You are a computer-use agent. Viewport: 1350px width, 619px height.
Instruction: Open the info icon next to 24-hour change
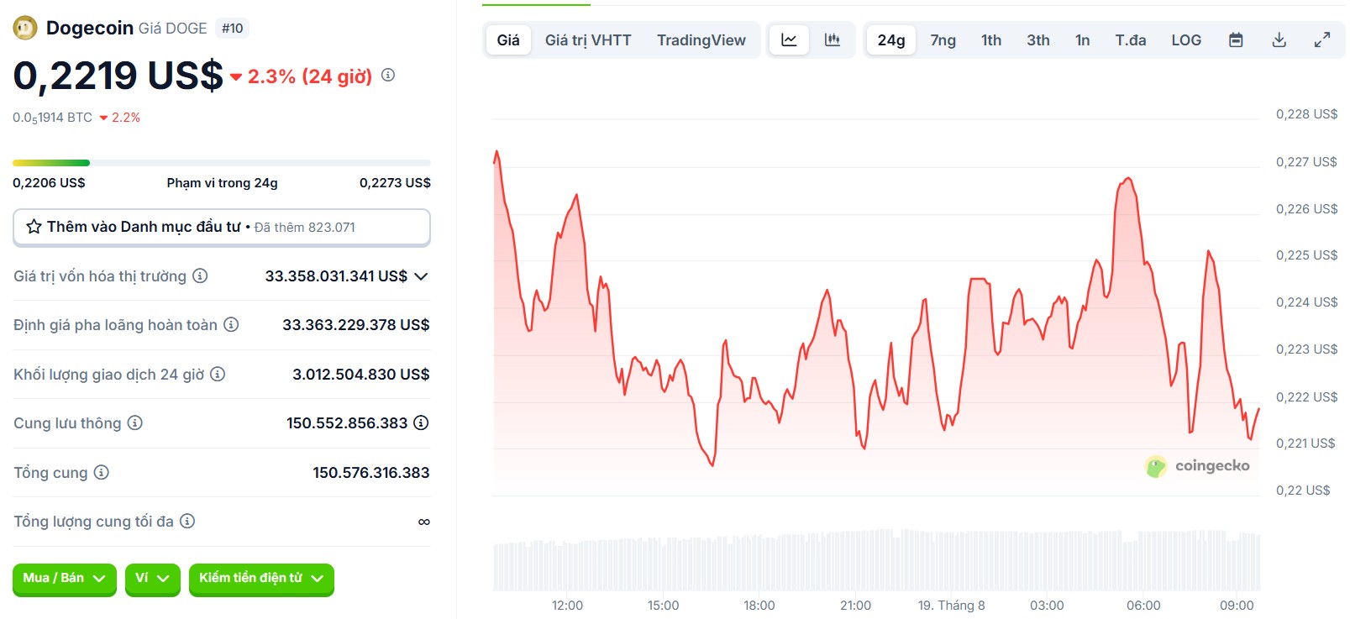[x=388, y=75]
